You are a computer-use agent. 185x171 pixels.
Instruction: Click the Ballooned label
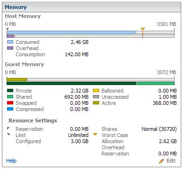click(112, 91)
